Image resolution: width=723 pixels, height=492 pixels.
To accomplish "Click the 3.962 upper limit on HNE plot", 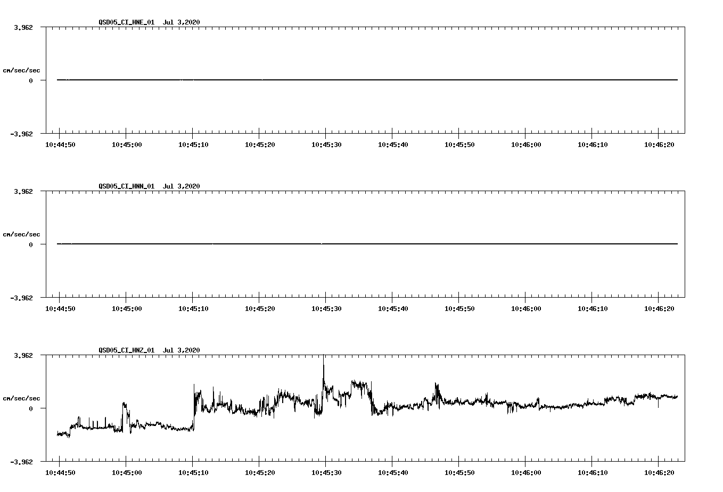I will click(x=23, y=27).
